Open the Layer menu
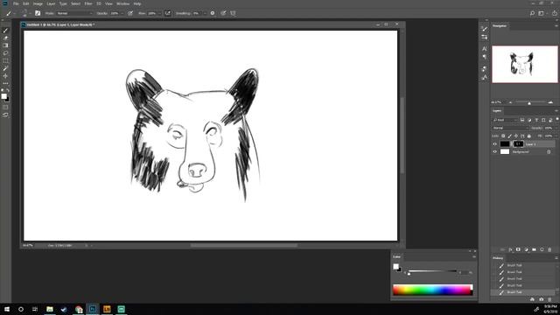Viewport: 560px width, 315px height. click(x=51, y=3)
